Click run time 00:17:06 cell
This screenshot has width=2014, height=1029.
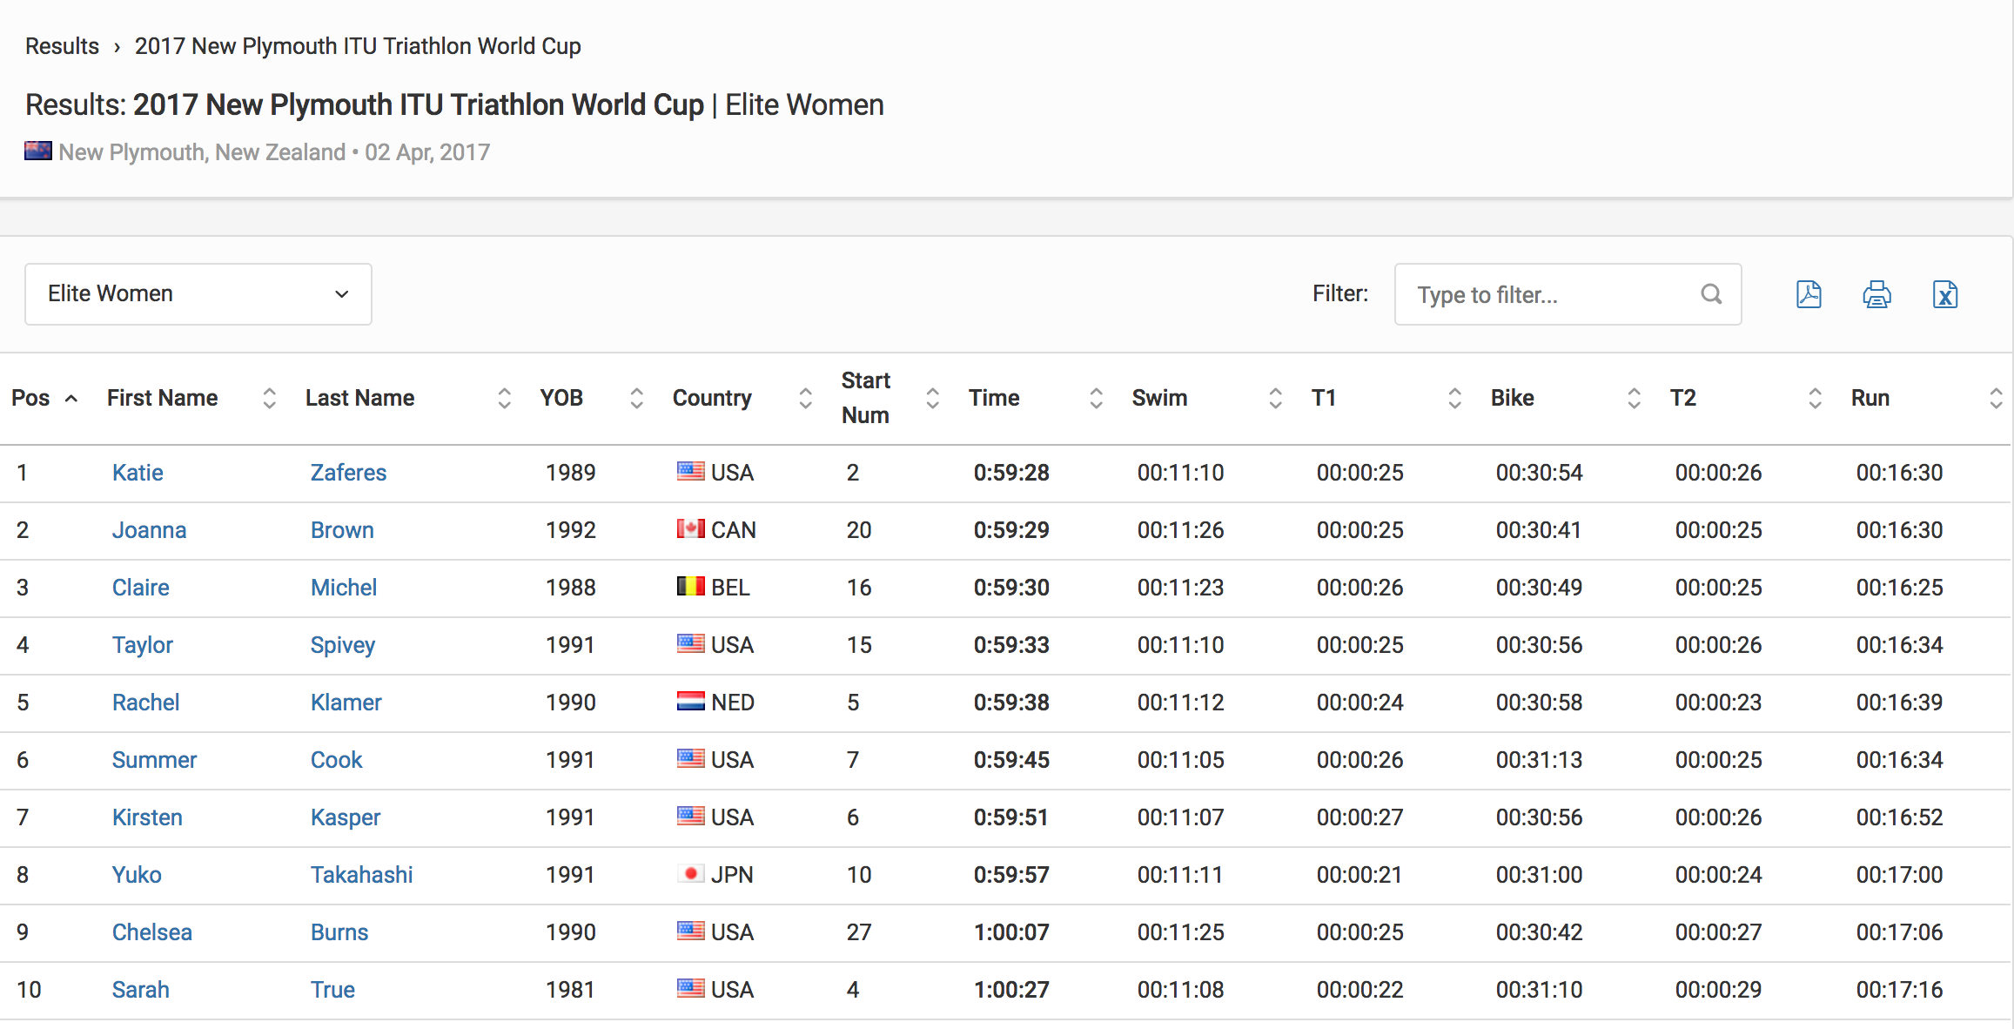1899,932
